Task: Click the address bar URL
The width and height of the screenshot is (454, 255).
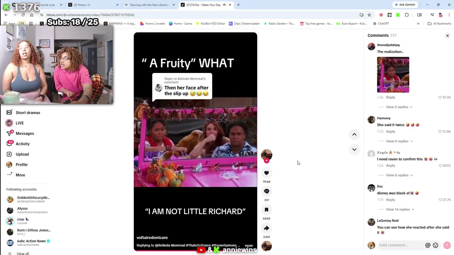Action: [90, 15]
